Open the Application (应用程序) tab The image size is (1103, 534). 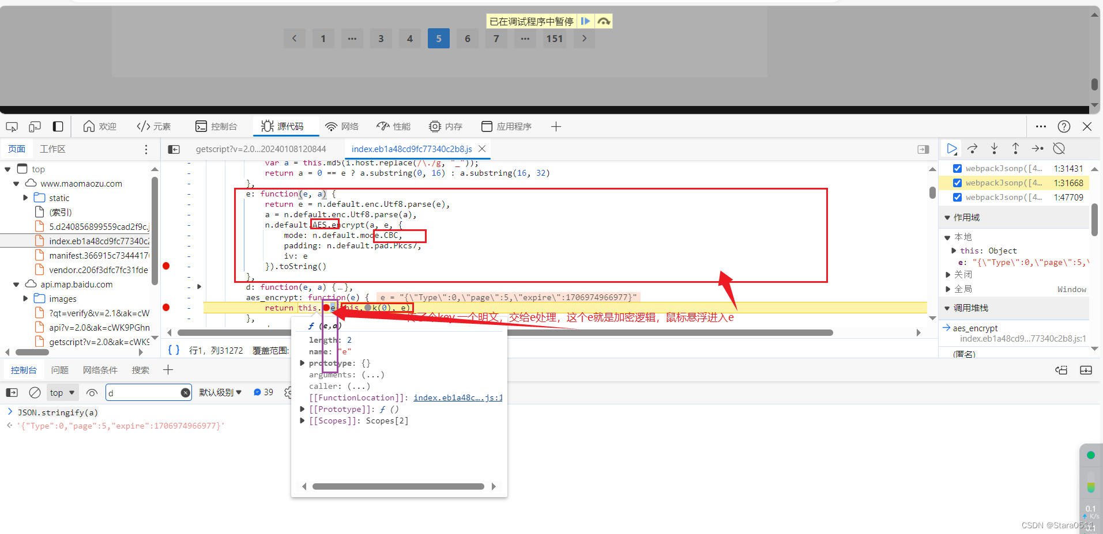(507, 126)
